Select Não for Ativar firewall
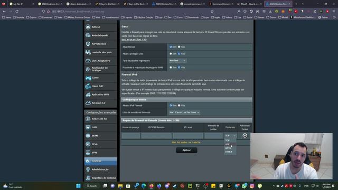The height and width of the screenshot is (190, 338). (x=179, y=47)
